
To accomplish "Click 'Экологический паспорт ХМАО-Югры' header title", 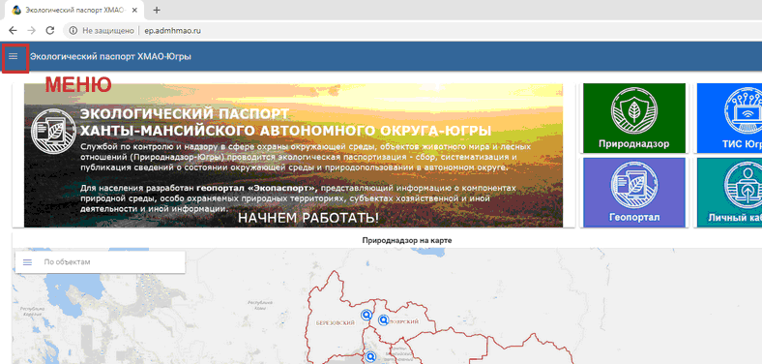I will point(110,56).
